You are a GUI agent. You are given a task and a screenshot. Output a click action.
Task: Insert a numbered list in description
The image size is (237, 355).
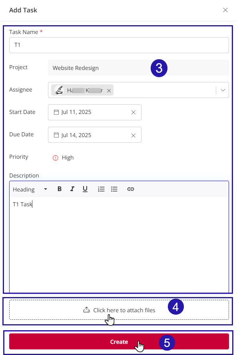point(101,189)
